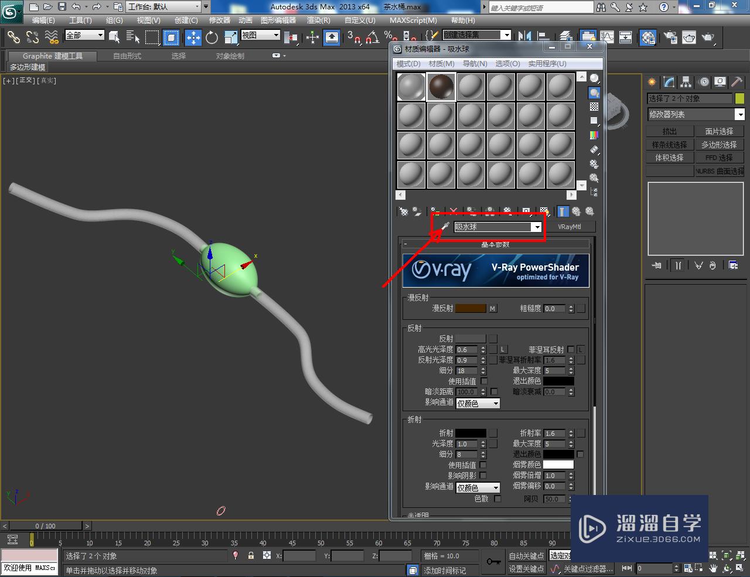This screenshot has width=750, height=577.
Task: Open the 修改器列表 modifier list dropdown
Action: click(x=696, y=114)
